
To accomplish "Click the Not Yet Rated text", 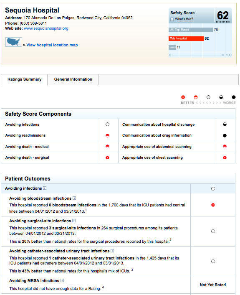I will point(213,285).
